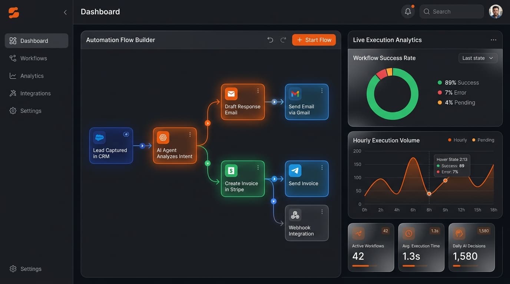Open the notifications bell
Viewport: 510px width, 284px height.
pos(408,11)
